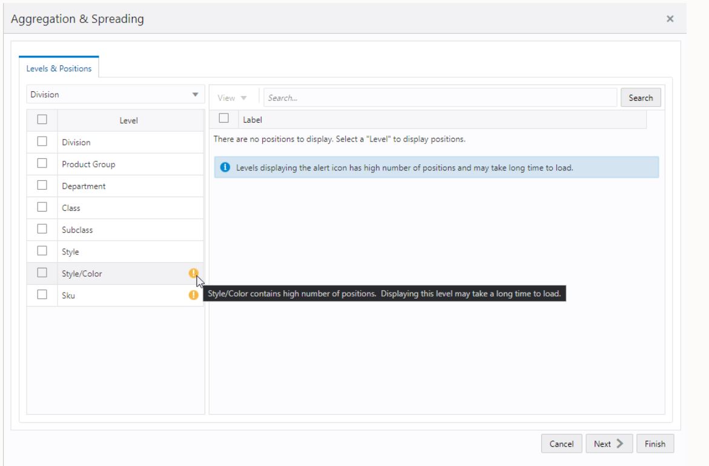
Task: Check the Sku level checkbox
Action: click(42, 294)
